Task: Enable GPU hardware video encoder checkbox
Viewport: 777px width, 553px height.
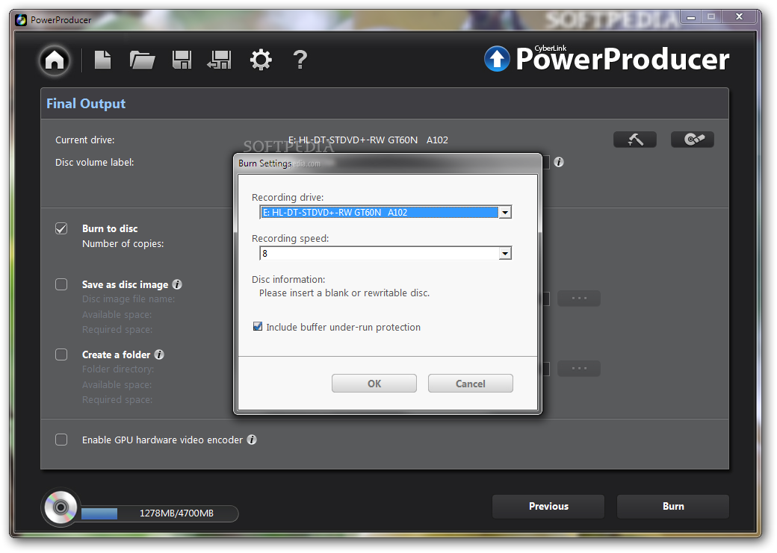Action: pyautogui.click(x=61, y=440)
